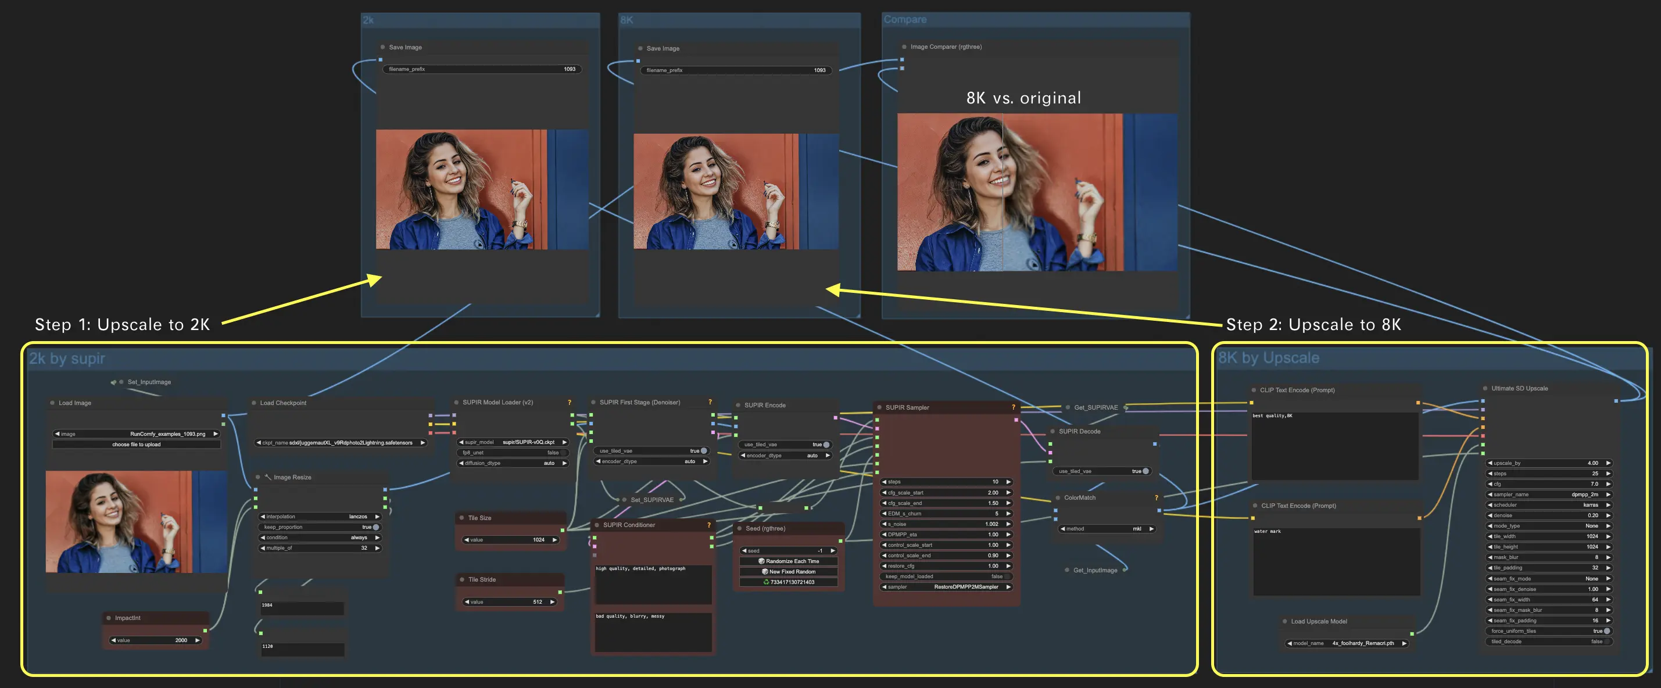Collapse the Seed (rgthree) node via its dot
The height and width of the screenshot is (688, 1661).
click(x=740, y=528)
